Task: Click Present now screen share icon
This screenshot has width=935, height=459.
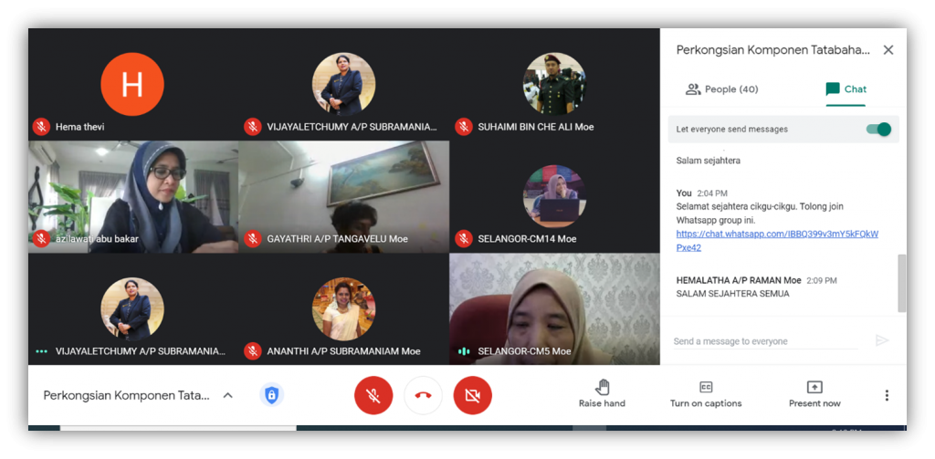Action: 814,387
